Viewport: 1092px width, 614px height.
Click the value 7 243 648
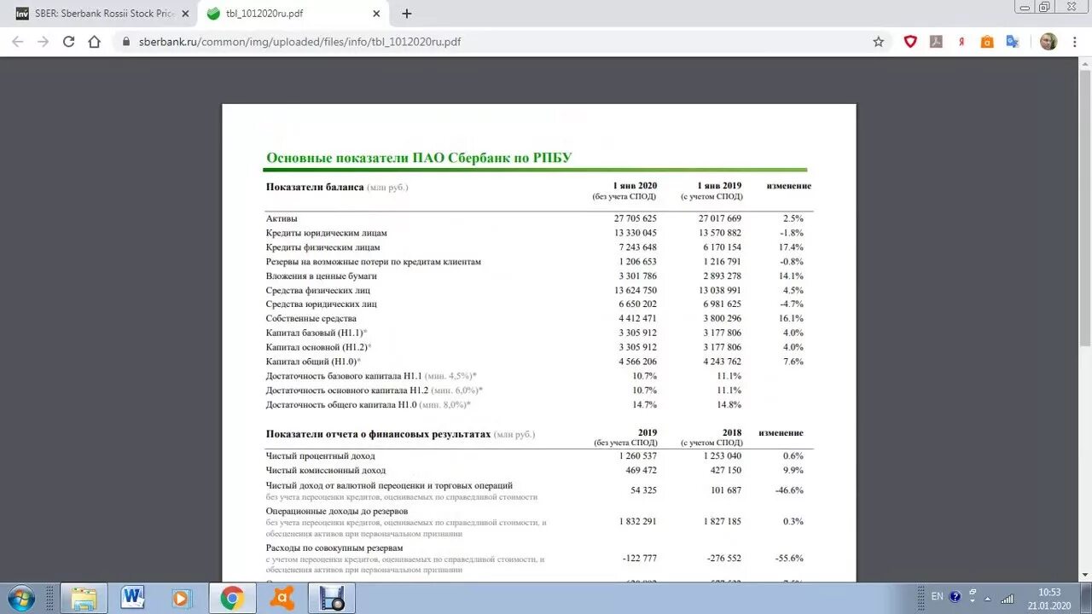pyautogui.click(x=638, y=247)
